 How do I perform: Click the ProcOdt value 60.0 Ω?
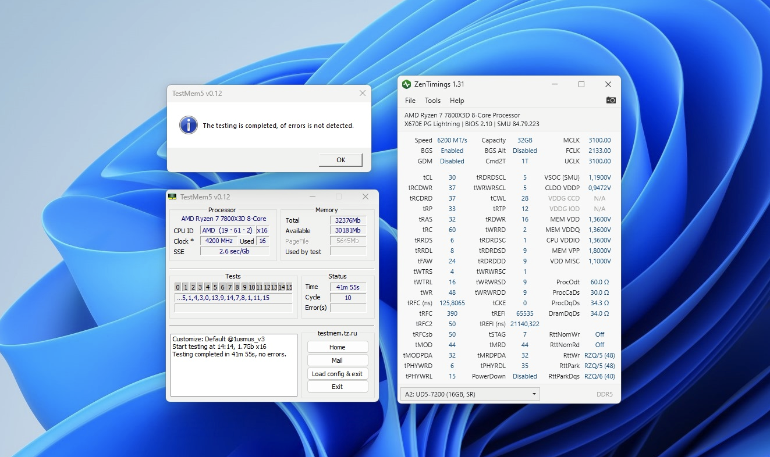click(x=599, y=282)
